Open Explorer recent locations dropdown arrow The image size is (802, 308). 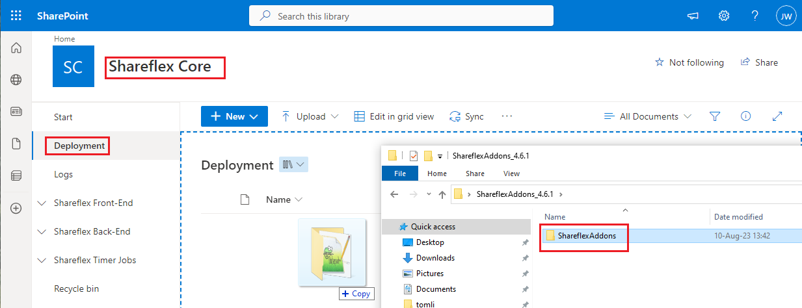(428, 194)
